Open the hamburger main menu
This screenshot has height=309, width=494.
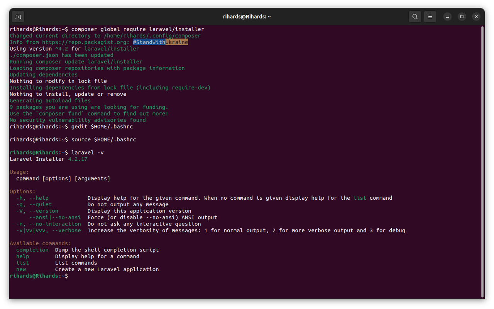point(430,17)
